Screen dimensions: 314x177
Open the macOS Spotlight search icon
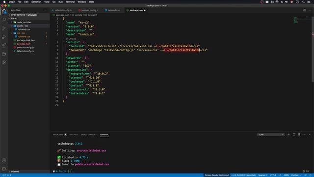click(303, 2)
